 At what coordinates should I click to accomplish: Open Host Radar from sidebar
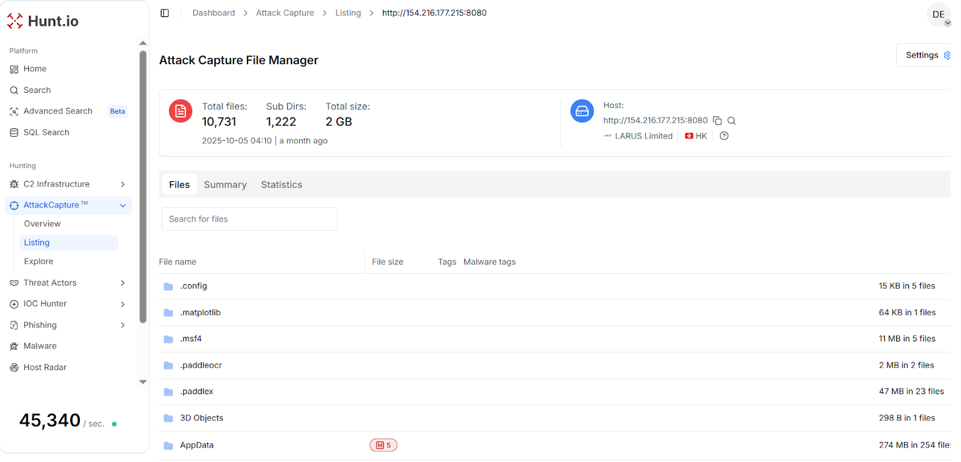coord(44,367)
